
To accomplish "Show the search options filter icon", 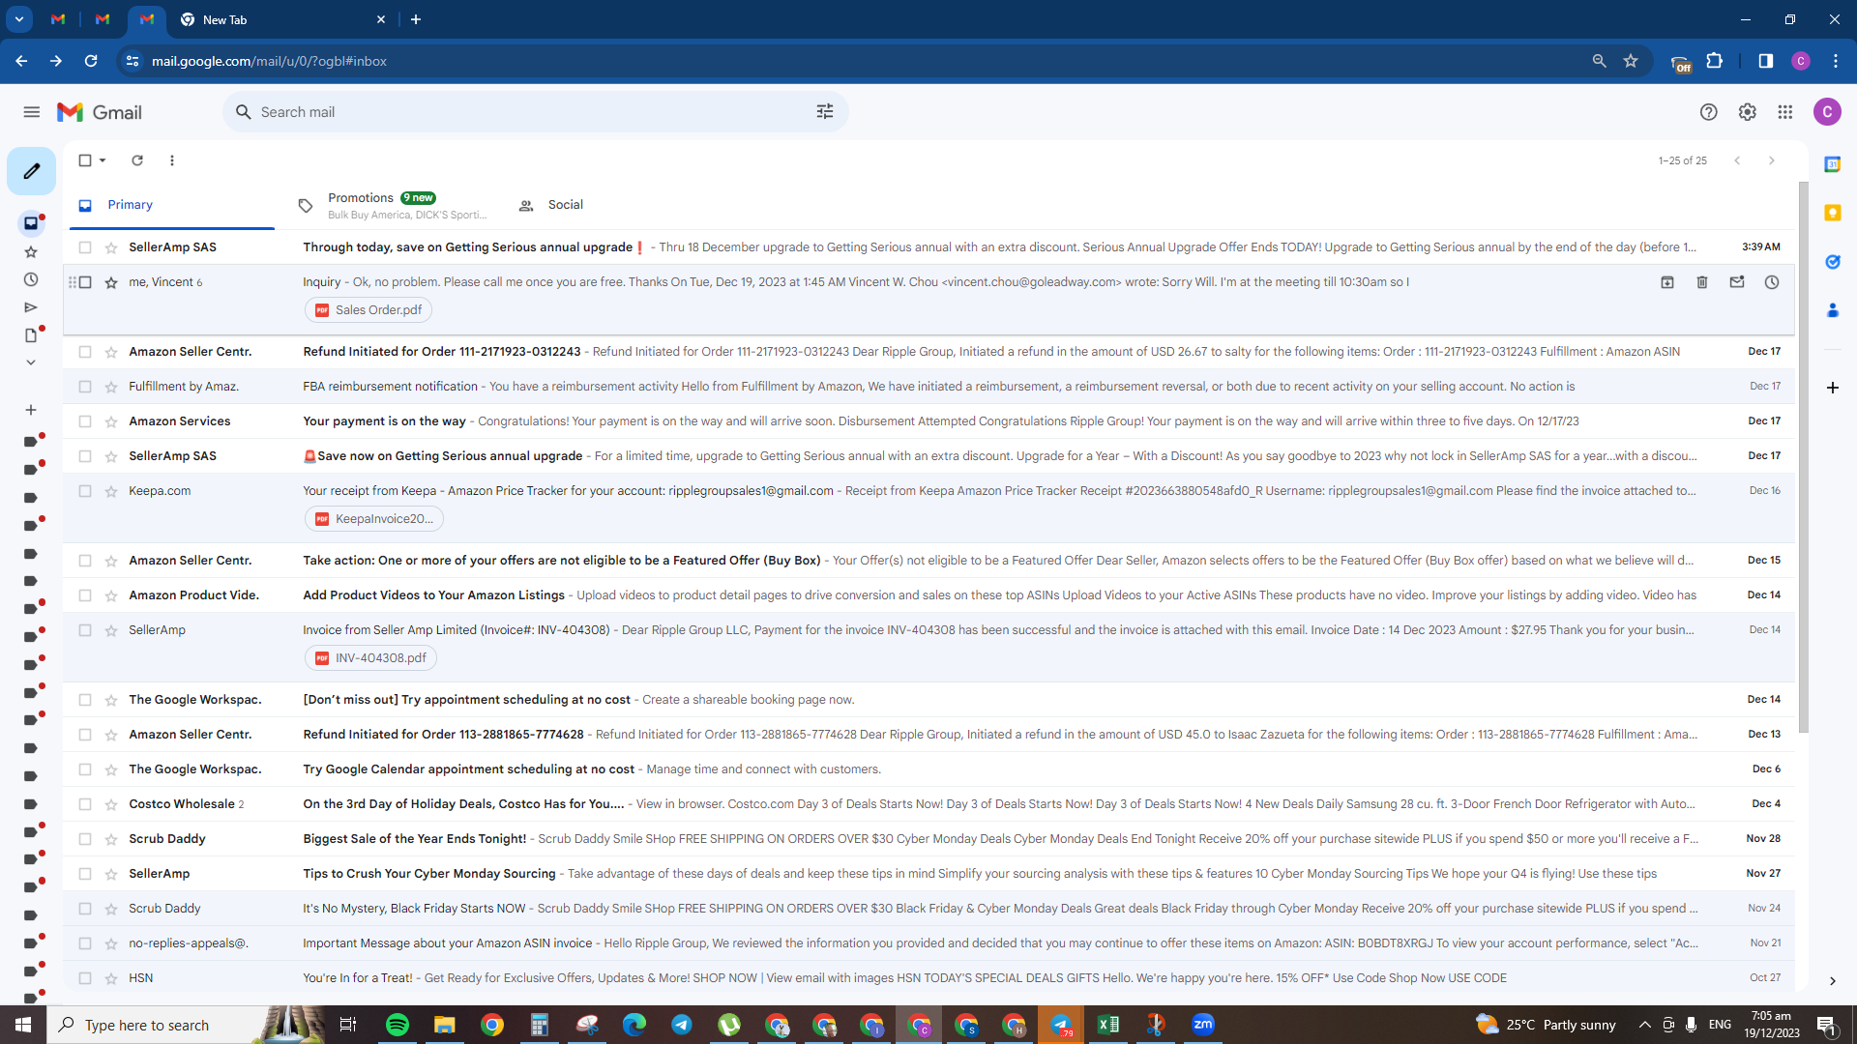I will click(x=825, y=112).
